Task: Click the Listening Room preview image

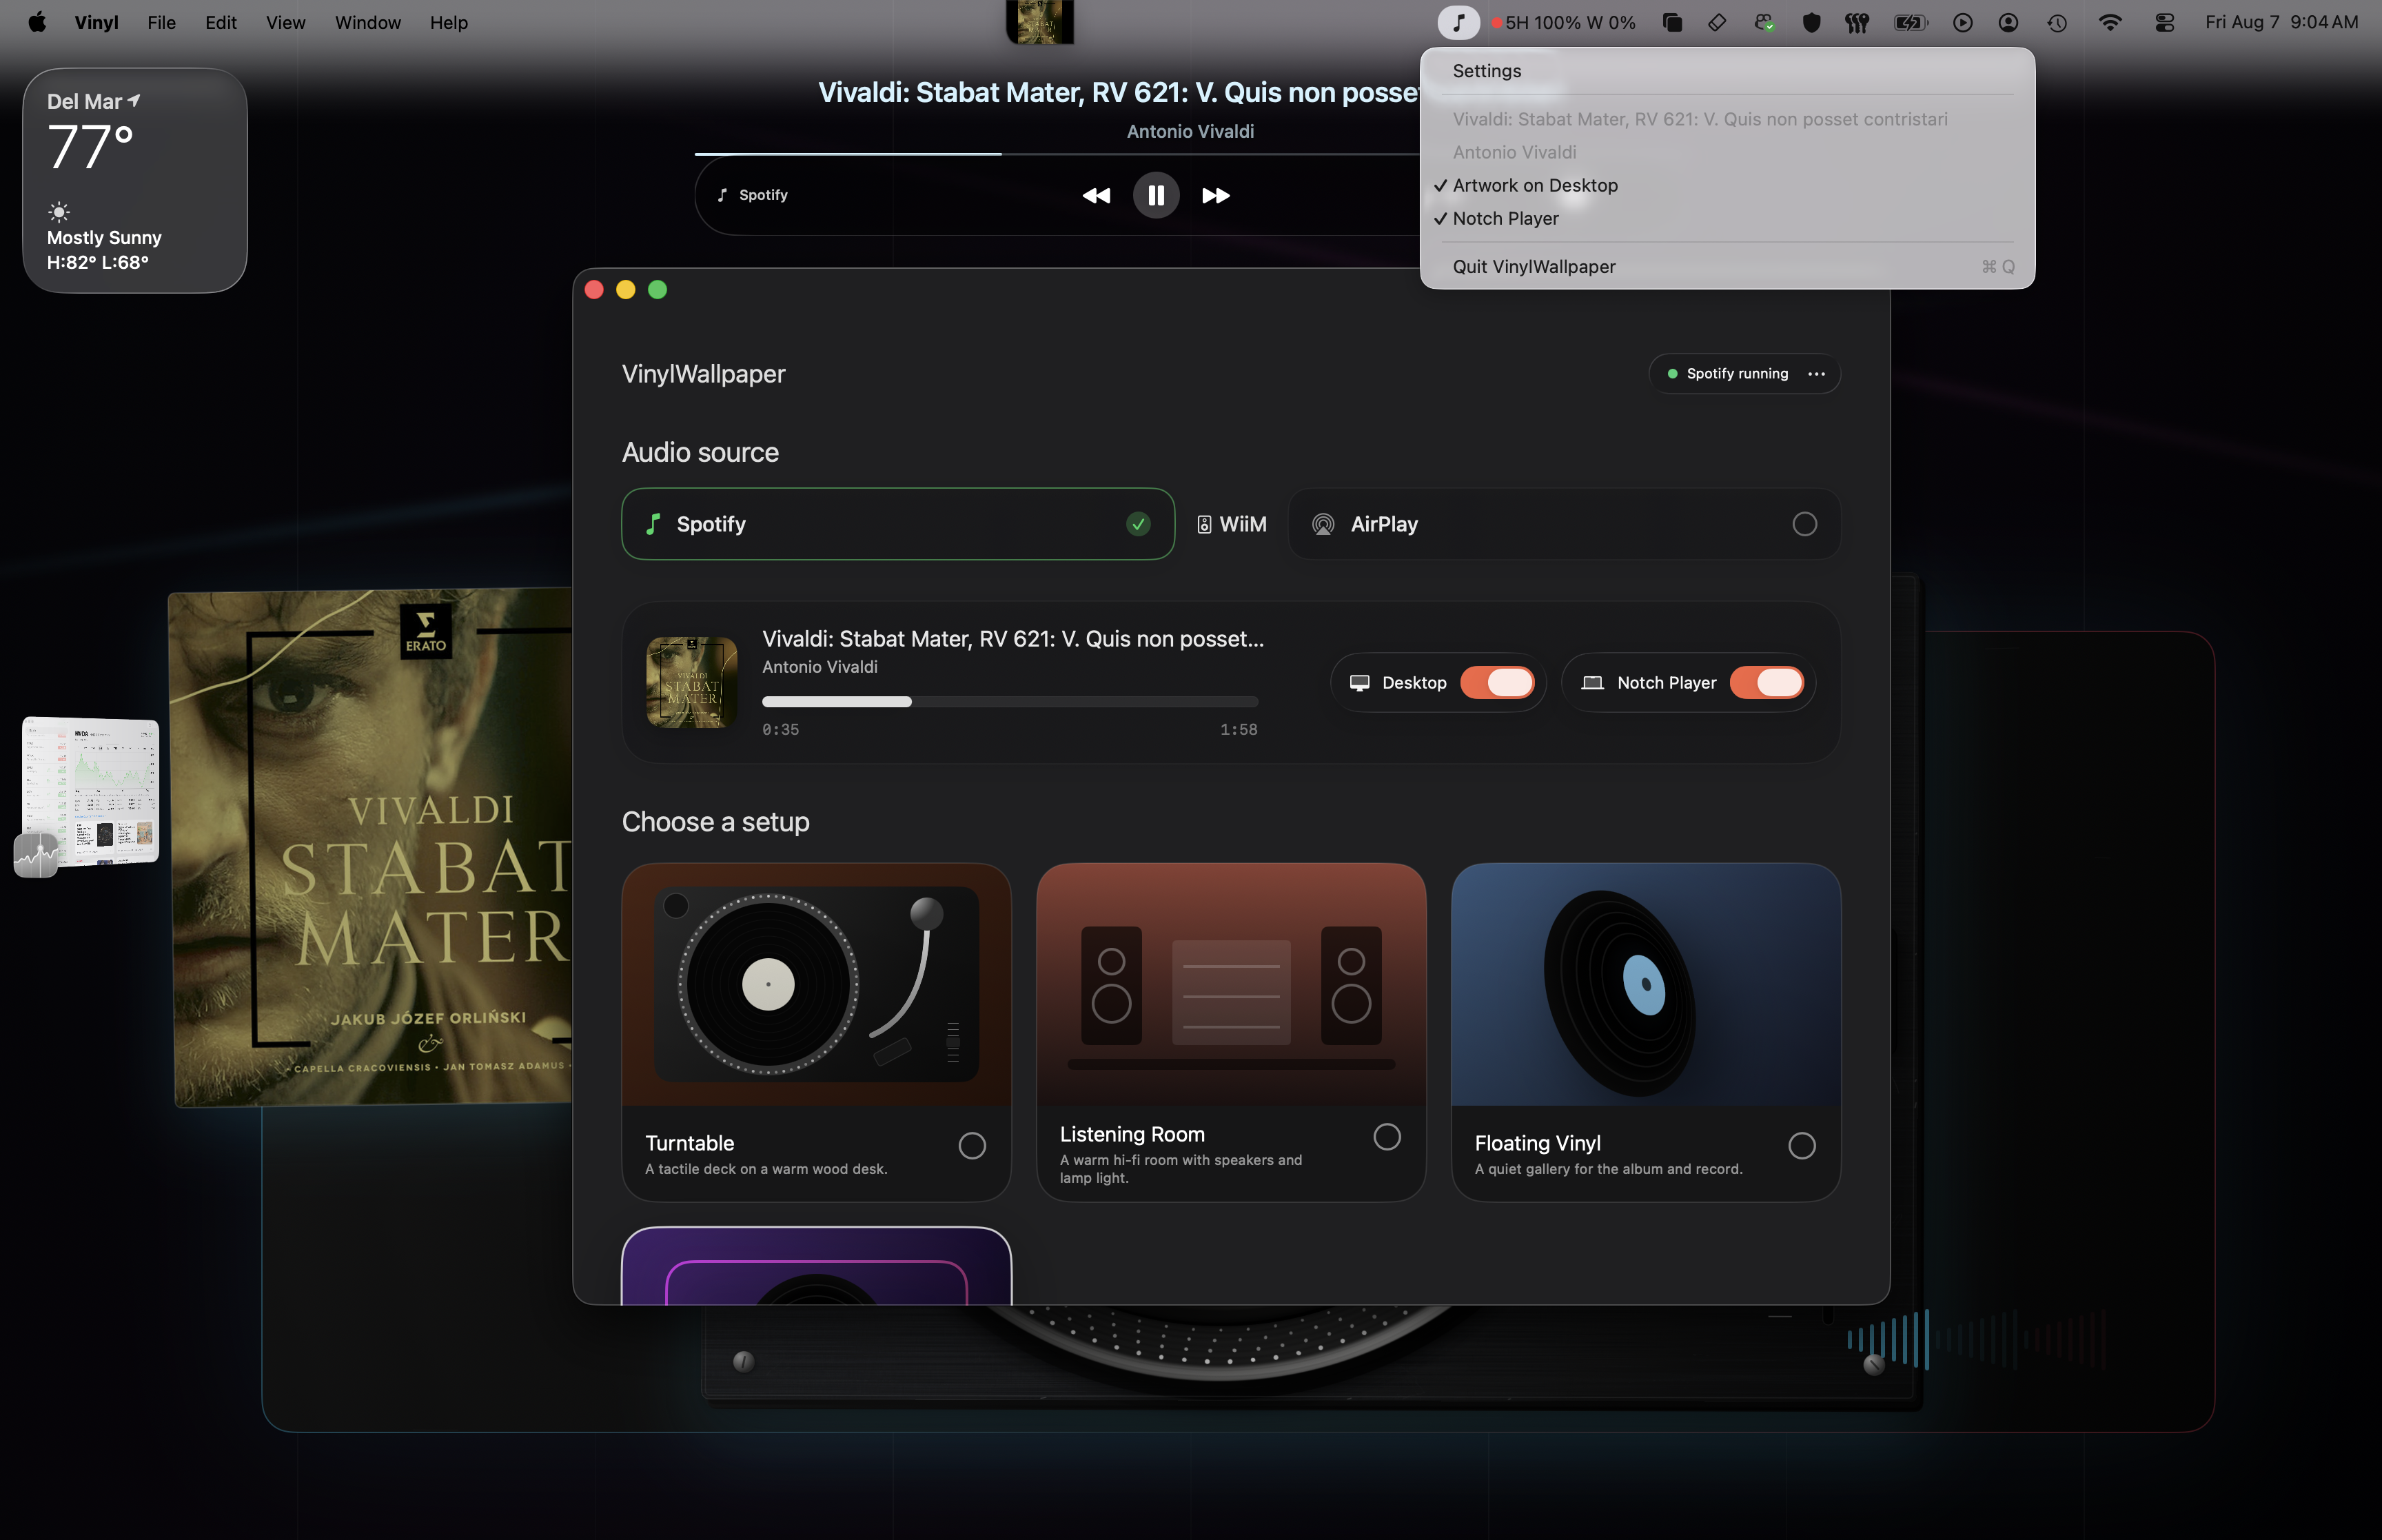Action: click(x=1230, y=985)
